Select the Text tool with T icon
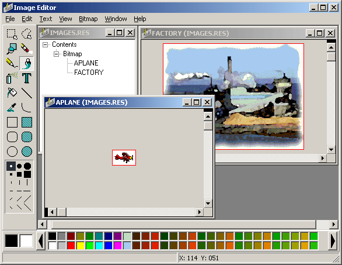The height and width of the screenshot is (265, 342). pos(27,78)
